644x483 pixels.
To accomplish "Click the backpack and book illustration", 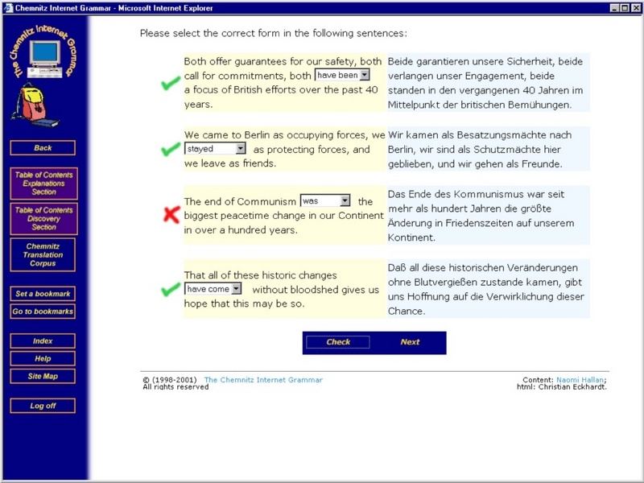I will (35, 105).
